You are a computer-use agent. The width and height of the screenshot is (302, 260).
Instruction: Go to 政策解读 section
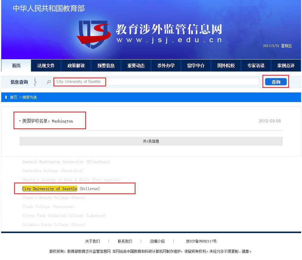pyautogui.click(x=76, y=66)
